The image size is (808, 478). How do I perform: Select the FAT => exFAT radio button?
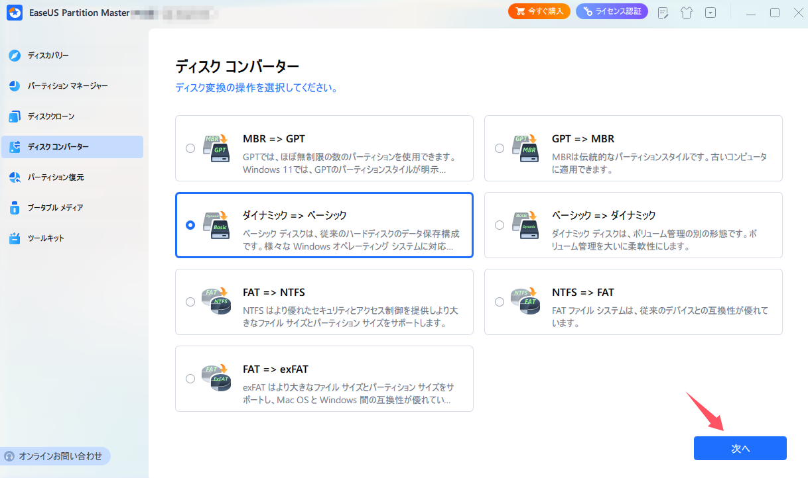190,379
